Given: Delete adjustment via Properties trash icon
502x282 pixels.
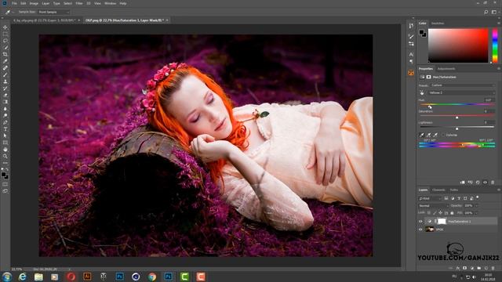Looking at the screenshot, I should 493,183.
